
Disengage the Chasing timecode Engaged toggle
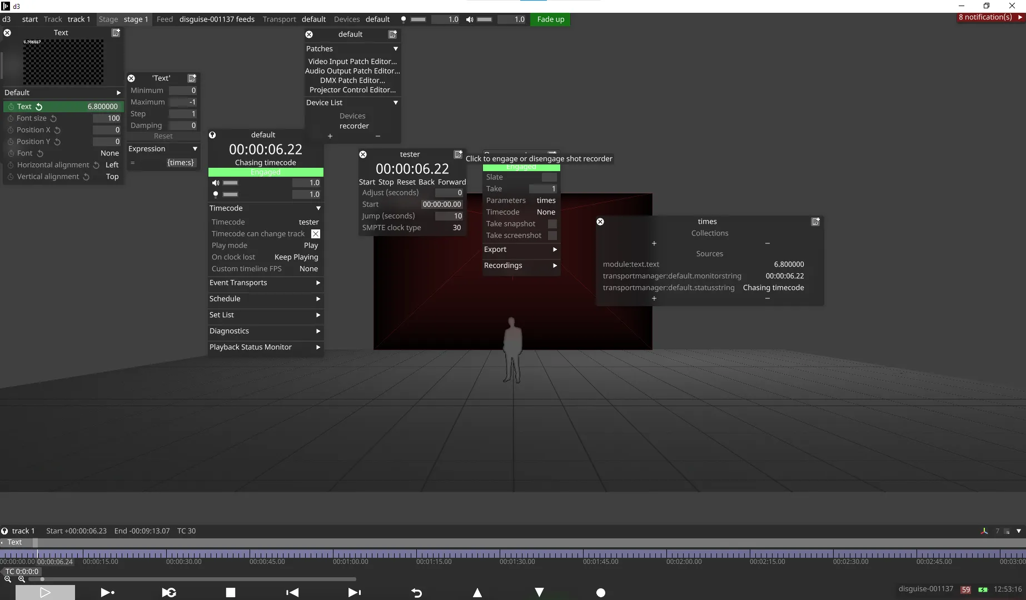[x=265, y=172]
